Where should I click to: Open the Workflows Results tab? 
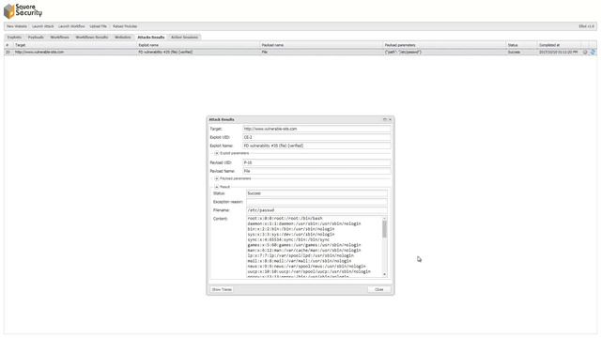92,38
